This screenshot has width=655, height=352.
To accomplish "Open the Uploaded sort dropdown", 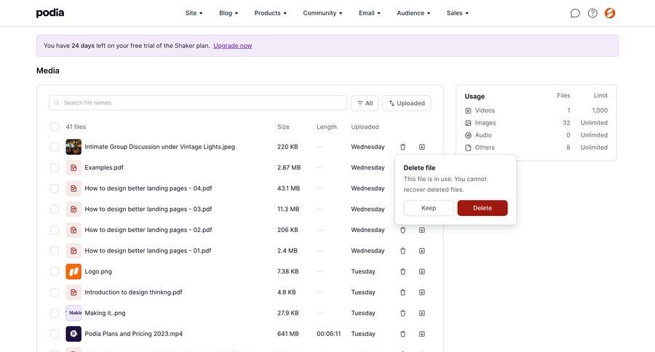I will coord(406,103).
